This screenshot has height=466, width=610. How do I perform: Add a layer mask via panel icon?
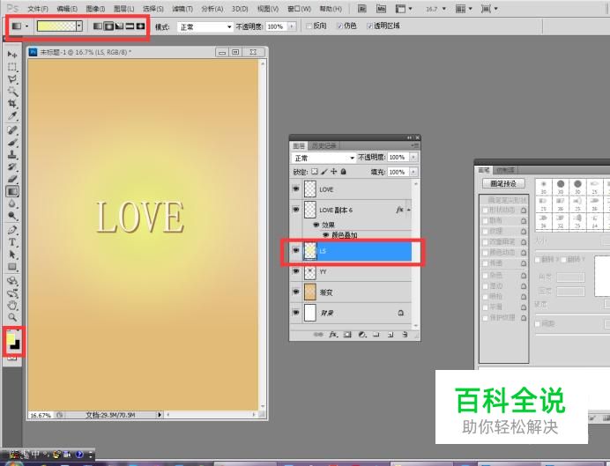[x=347, y=334]
